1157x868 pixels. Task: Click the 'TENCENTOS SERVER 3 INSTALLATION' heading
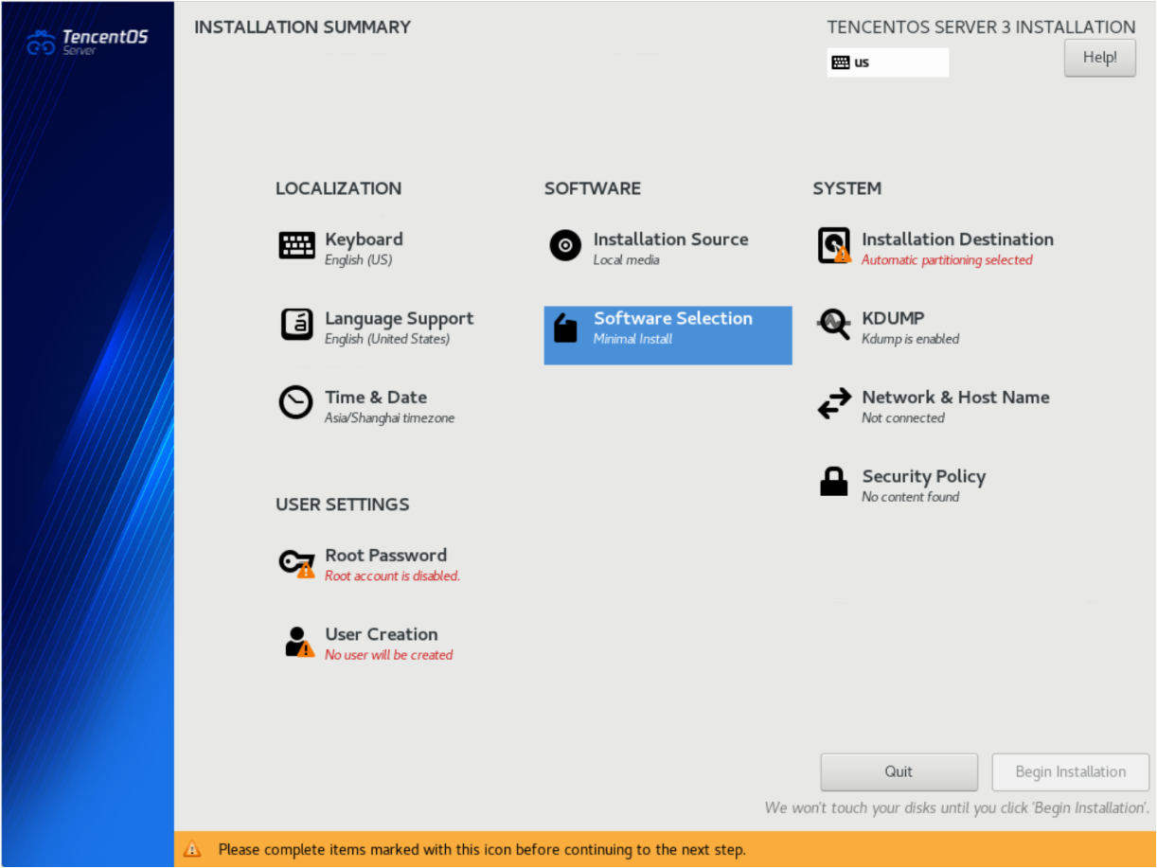[982, 27]
